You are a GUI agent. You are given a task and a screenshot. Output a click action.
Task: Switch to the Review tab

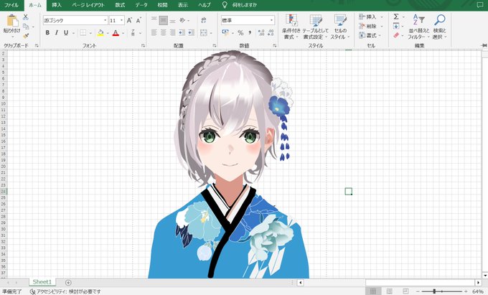[x=162, y=5]
